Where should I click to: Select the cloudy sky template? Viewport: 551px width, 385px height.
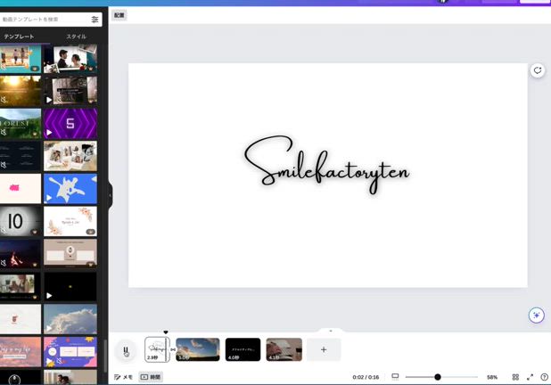pos(70,319)
